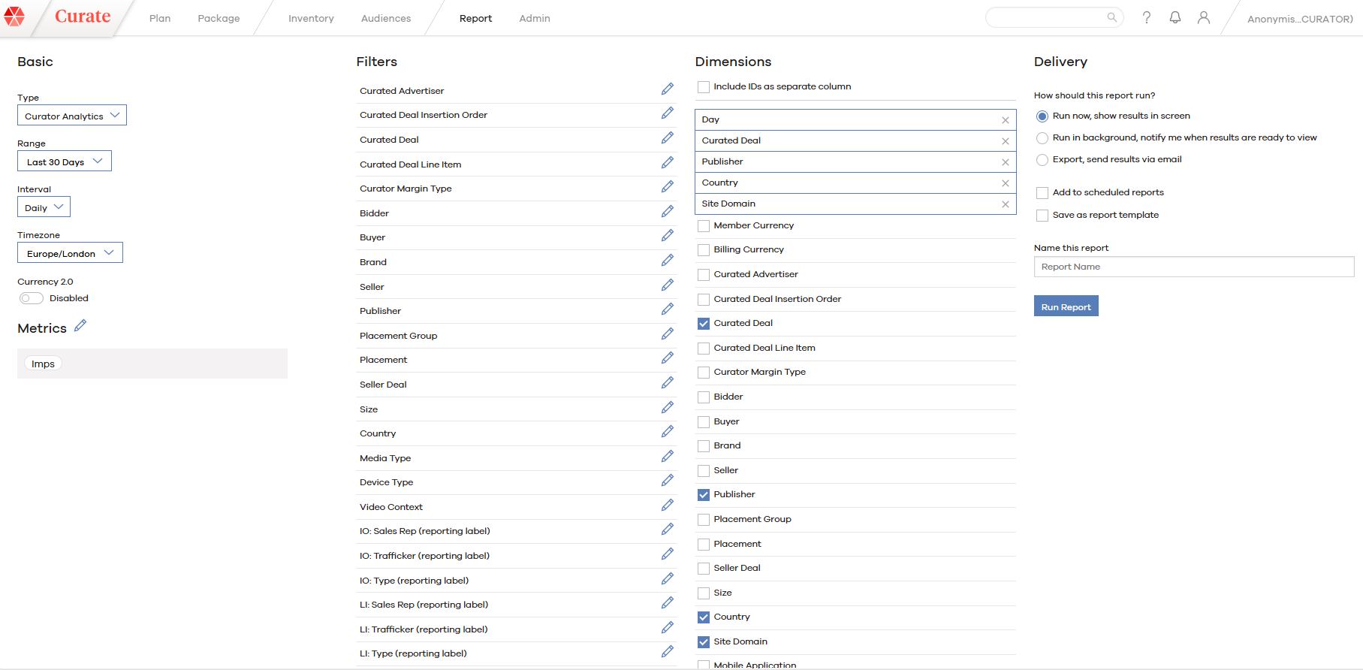This screenshot has height=670, width=1363.
Task: Select Export, send results via email
Action: [x=1042, y=160]
